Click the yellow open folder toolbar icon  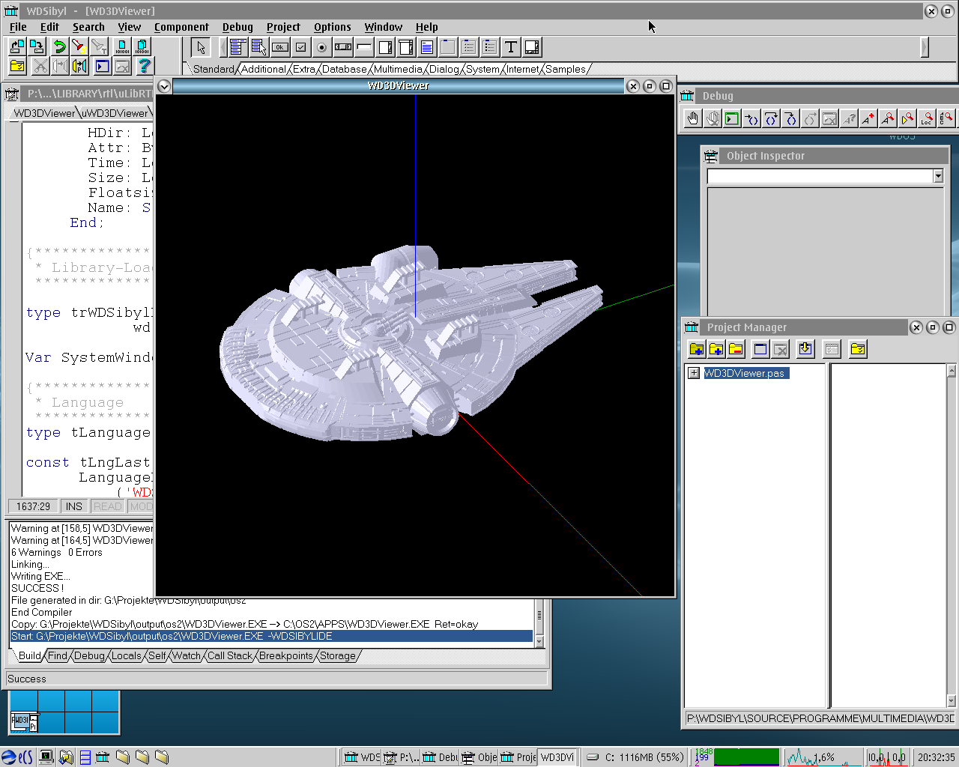point(17,66)
